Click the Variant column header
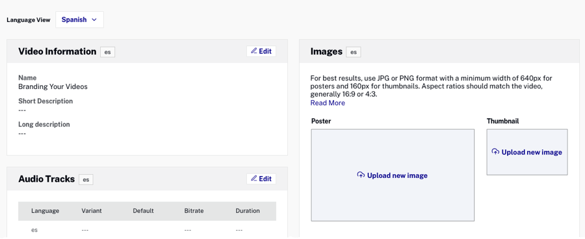The width and height of the screenshot is (585, 239). [92, 210]
